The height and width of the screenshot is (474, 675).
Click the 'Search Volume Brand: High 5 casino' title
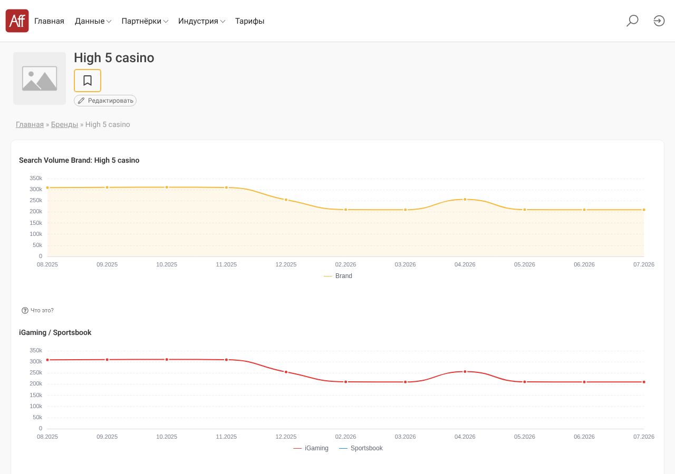[79, 161]
